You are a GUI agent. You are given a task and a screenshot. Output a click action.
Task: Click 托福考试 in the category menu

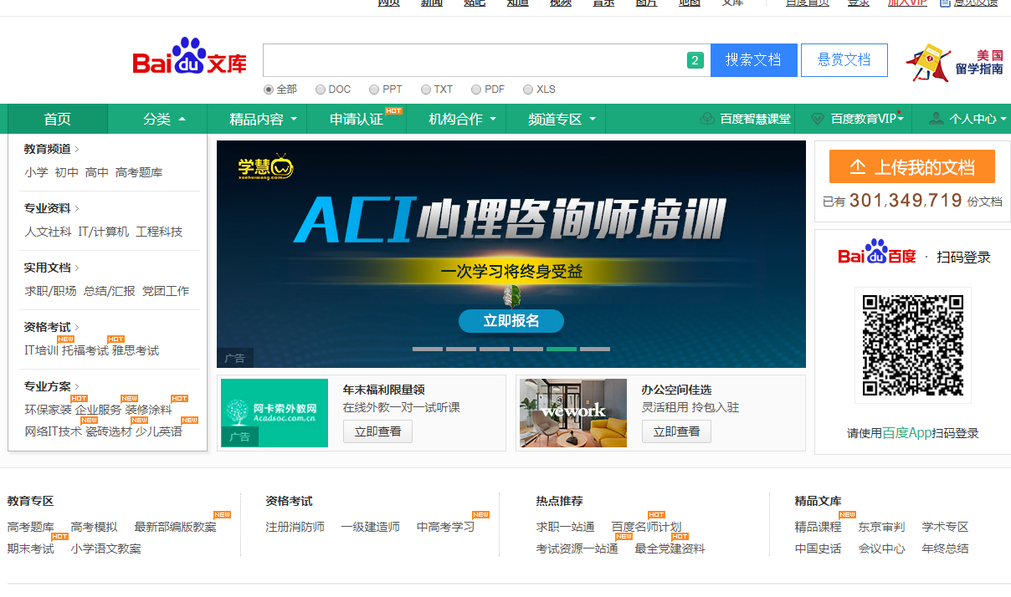pyautogui.click(x=85, y=350)
